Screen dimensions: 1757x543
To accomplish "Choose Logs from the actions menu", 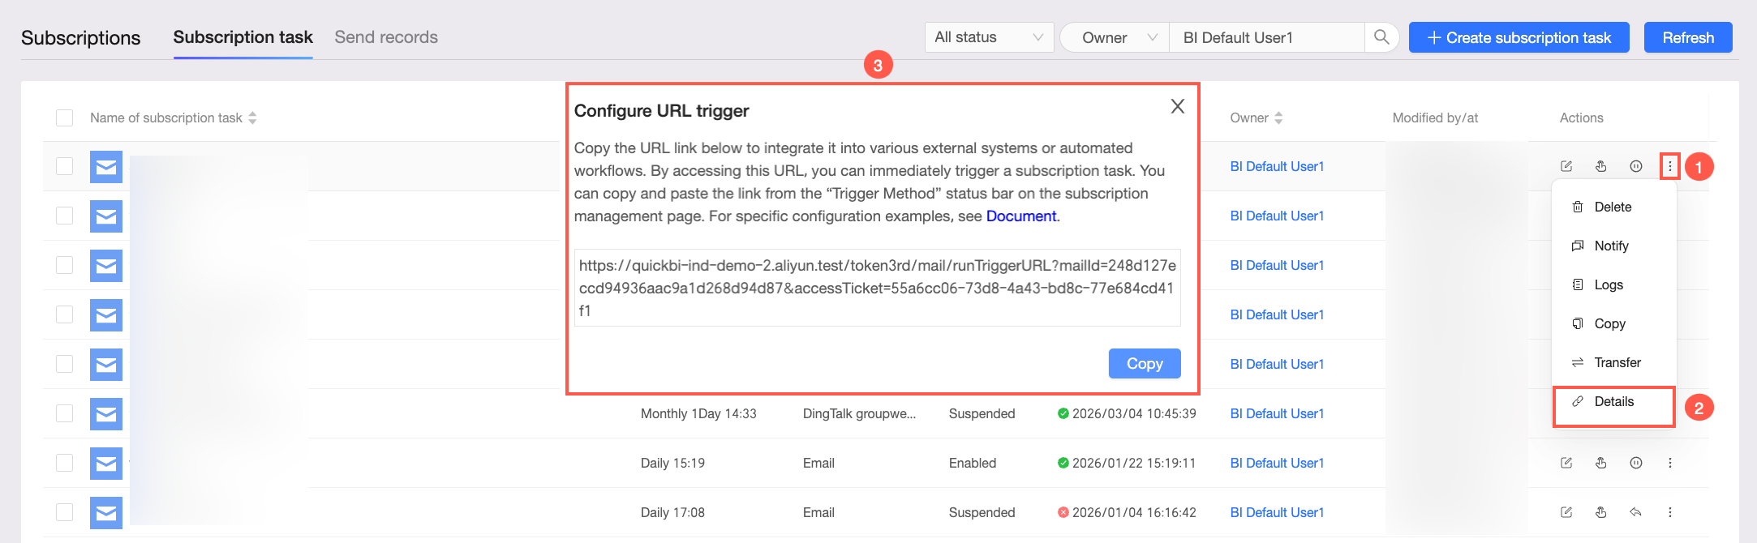I will pos(1613,284).
